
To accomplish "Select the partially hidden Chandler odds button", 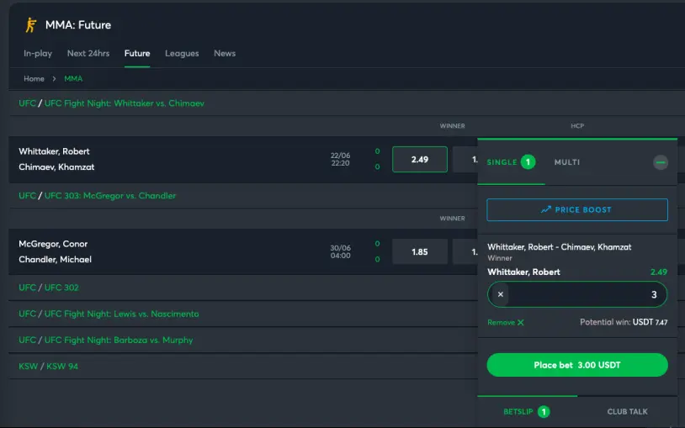I will click(x=465, y=252).
